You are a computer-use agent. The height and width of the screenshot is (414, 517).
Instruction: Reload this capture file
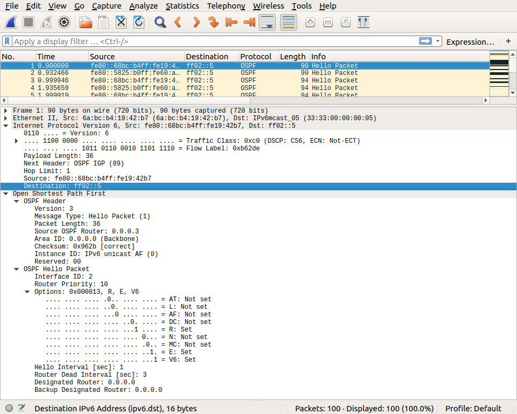pos(139,23)
